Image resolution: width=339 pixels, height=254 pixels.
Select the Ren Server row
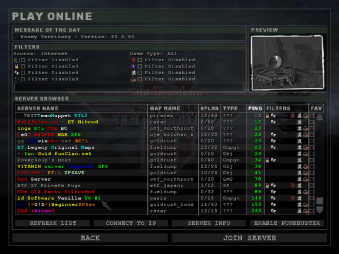click(x=165, y=179)
